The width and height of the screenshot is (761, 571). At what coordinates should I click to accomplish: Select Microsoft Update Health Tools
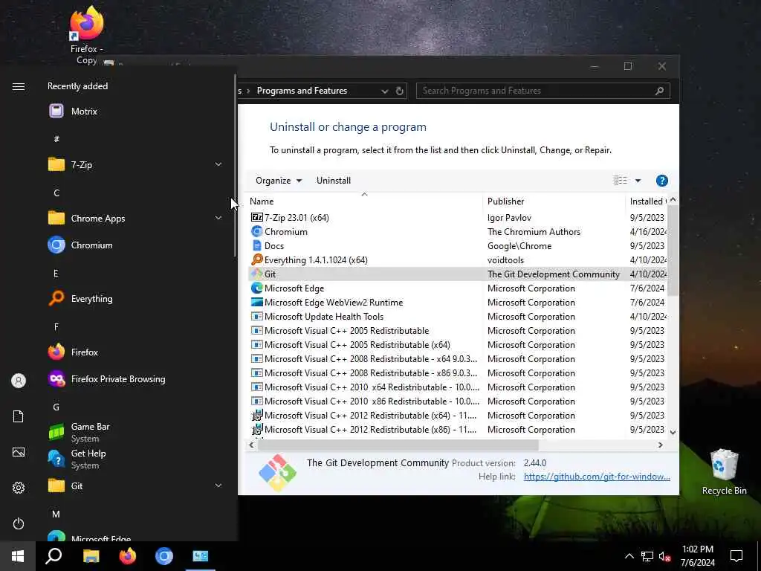457,317
